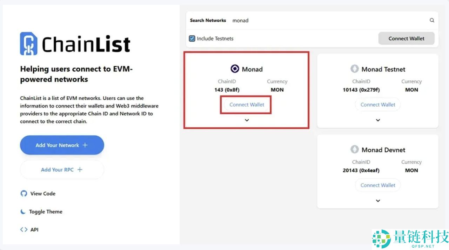Click the moon icon to toggle theme
449x250 pixels.
pyautogui.click(x=22, y=211)
